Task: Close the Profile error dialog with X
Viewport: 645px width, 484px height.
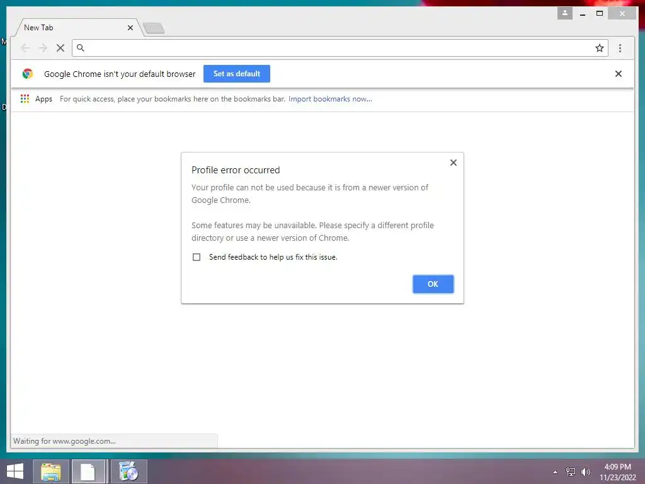Action: click(x=454, y=163)
